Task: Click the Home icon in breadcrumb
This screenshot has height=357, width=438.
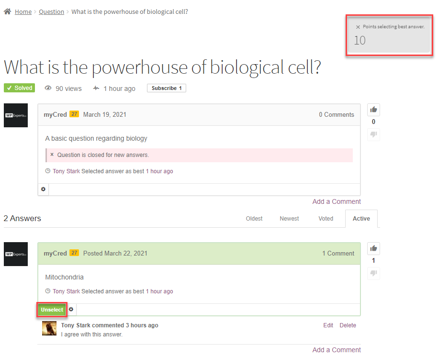Action: (x=7, y=11)
